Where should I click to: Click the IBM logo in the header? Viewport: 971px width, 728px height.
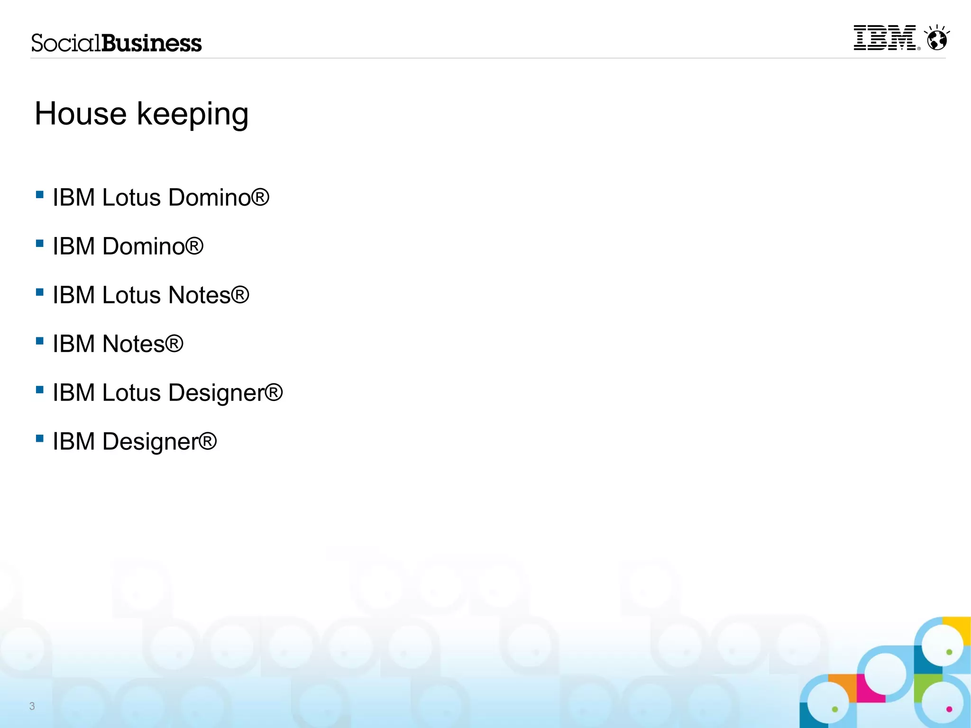[x=887, y=38]
